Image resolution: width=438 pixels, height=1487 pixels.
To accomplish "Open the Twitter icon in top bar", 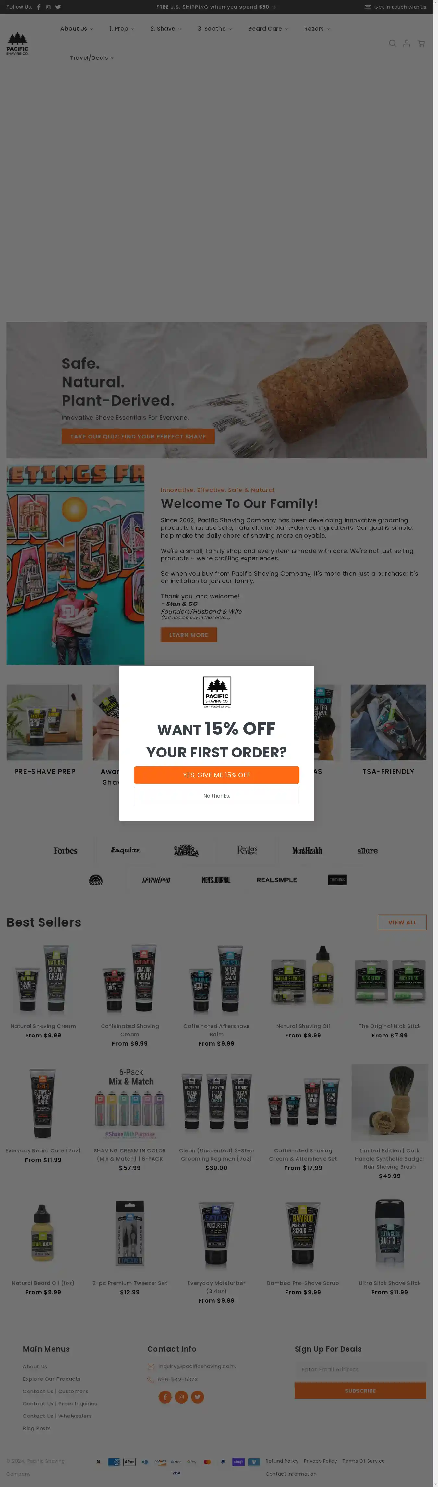I will coord(58,7).
